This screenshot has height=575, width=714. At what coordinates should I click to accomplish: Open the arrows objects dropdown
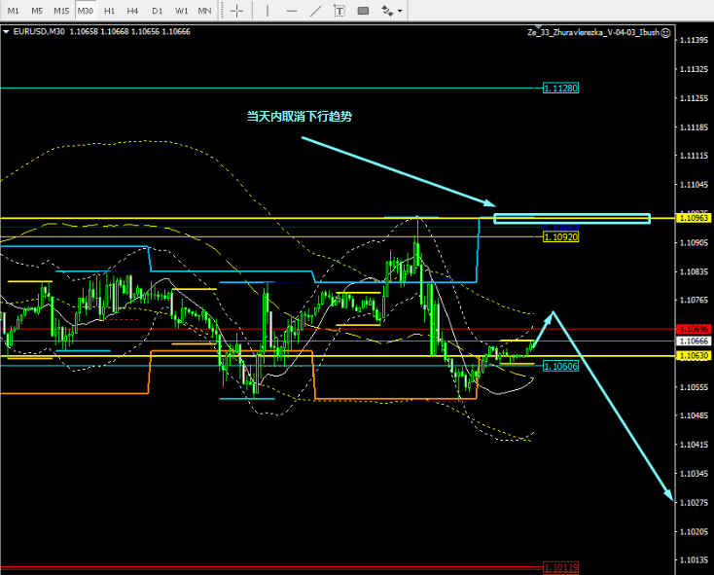[391, 11]
